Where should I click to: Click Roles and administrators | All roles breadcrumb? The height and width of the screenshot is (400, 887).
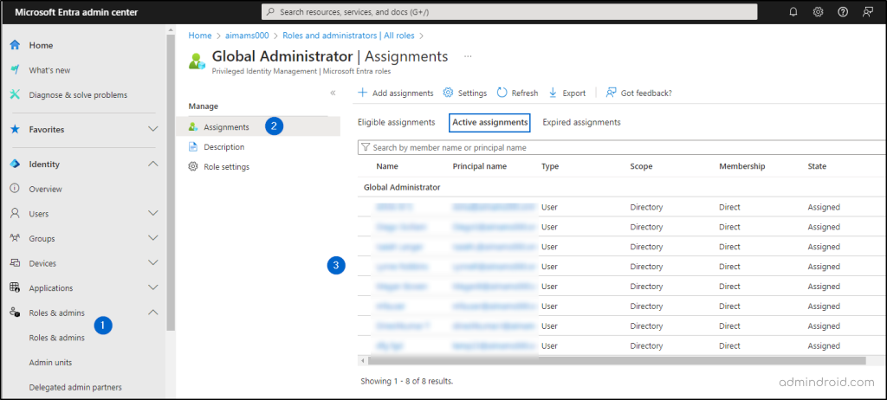pos(348,35)
